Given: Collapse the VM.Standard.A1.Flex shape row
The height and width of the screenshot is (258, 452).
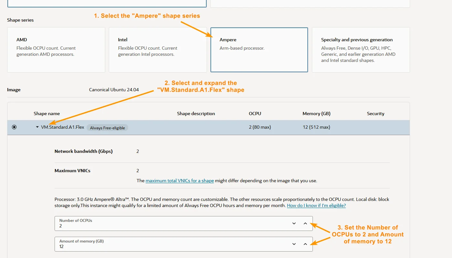Looking at the screenshot, I should [37, 127].
